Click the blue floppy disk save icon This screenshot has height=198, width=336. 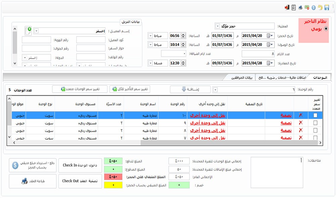point(327,7)
